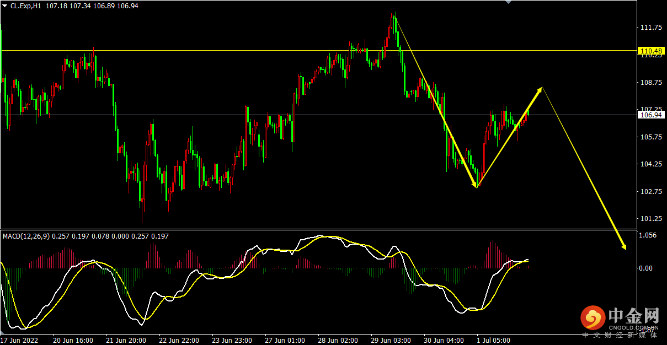Click the chart shift marker triangle at top
This screenshot has width=667, height=345.
[x=510, y=3]
